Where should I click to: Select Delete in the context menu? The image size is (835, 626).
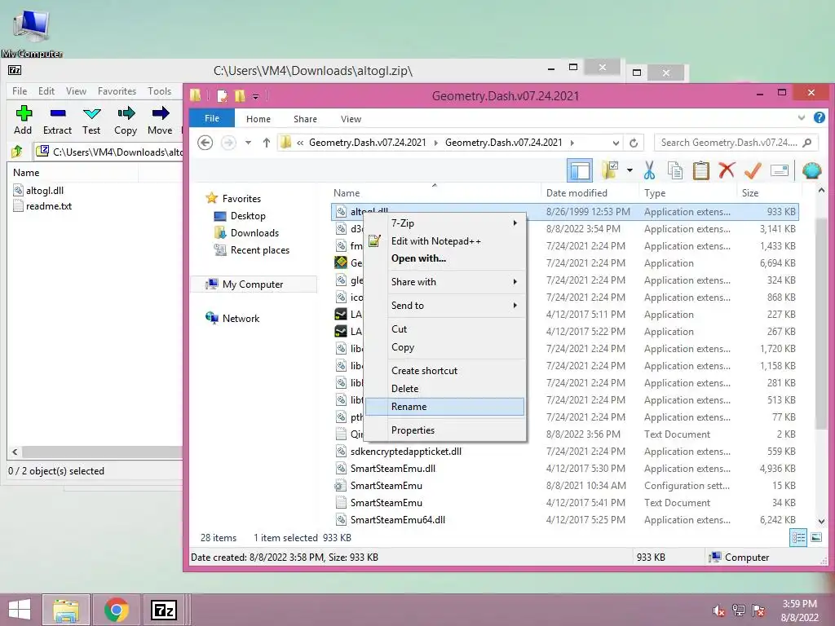(x=446, y=389)
